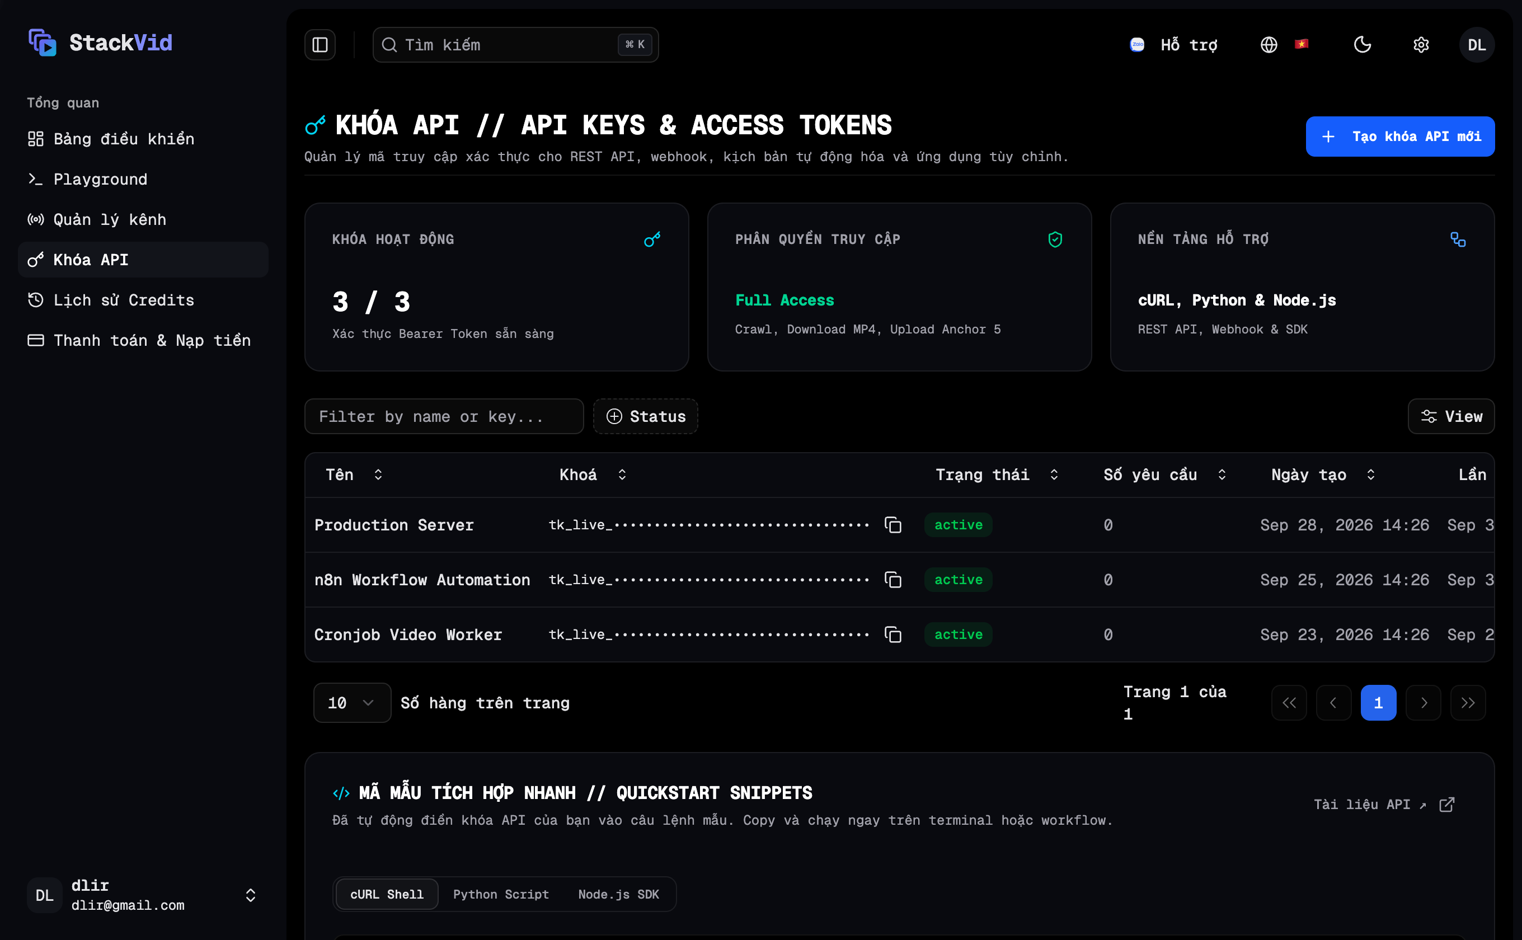Screen dimensions: 1522x940
Task: Click key icon in Khóa hoạt động card
Action: coord(652,239)
